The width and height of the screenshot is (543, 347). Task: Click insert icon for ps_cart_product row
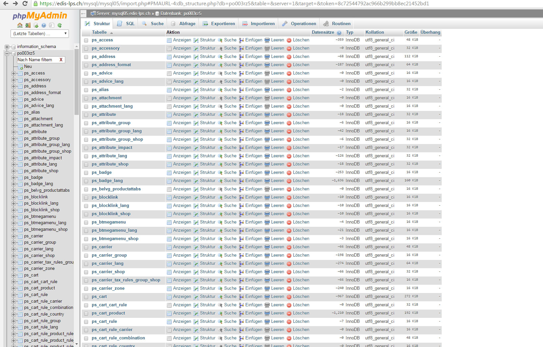[241, 313]
